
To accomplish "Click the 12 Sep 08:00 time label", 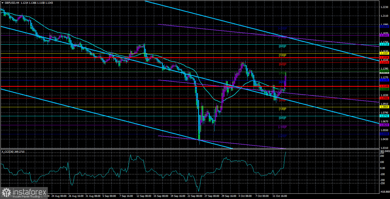I will click(x=143, y=196).
